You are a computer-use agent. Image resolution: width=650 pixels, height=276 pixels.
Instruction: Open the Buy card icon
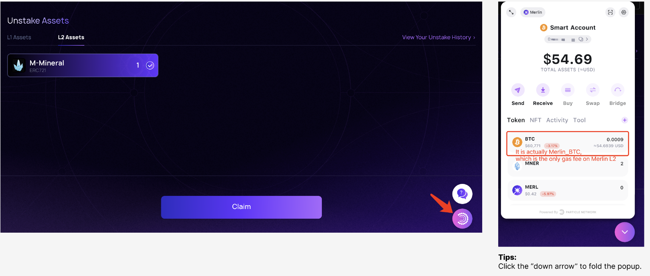point(567,90)
